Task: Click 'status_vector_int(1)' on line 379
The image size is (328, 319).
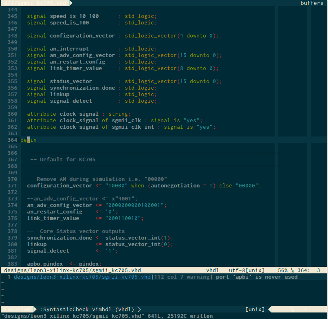Action: (138, 238)
